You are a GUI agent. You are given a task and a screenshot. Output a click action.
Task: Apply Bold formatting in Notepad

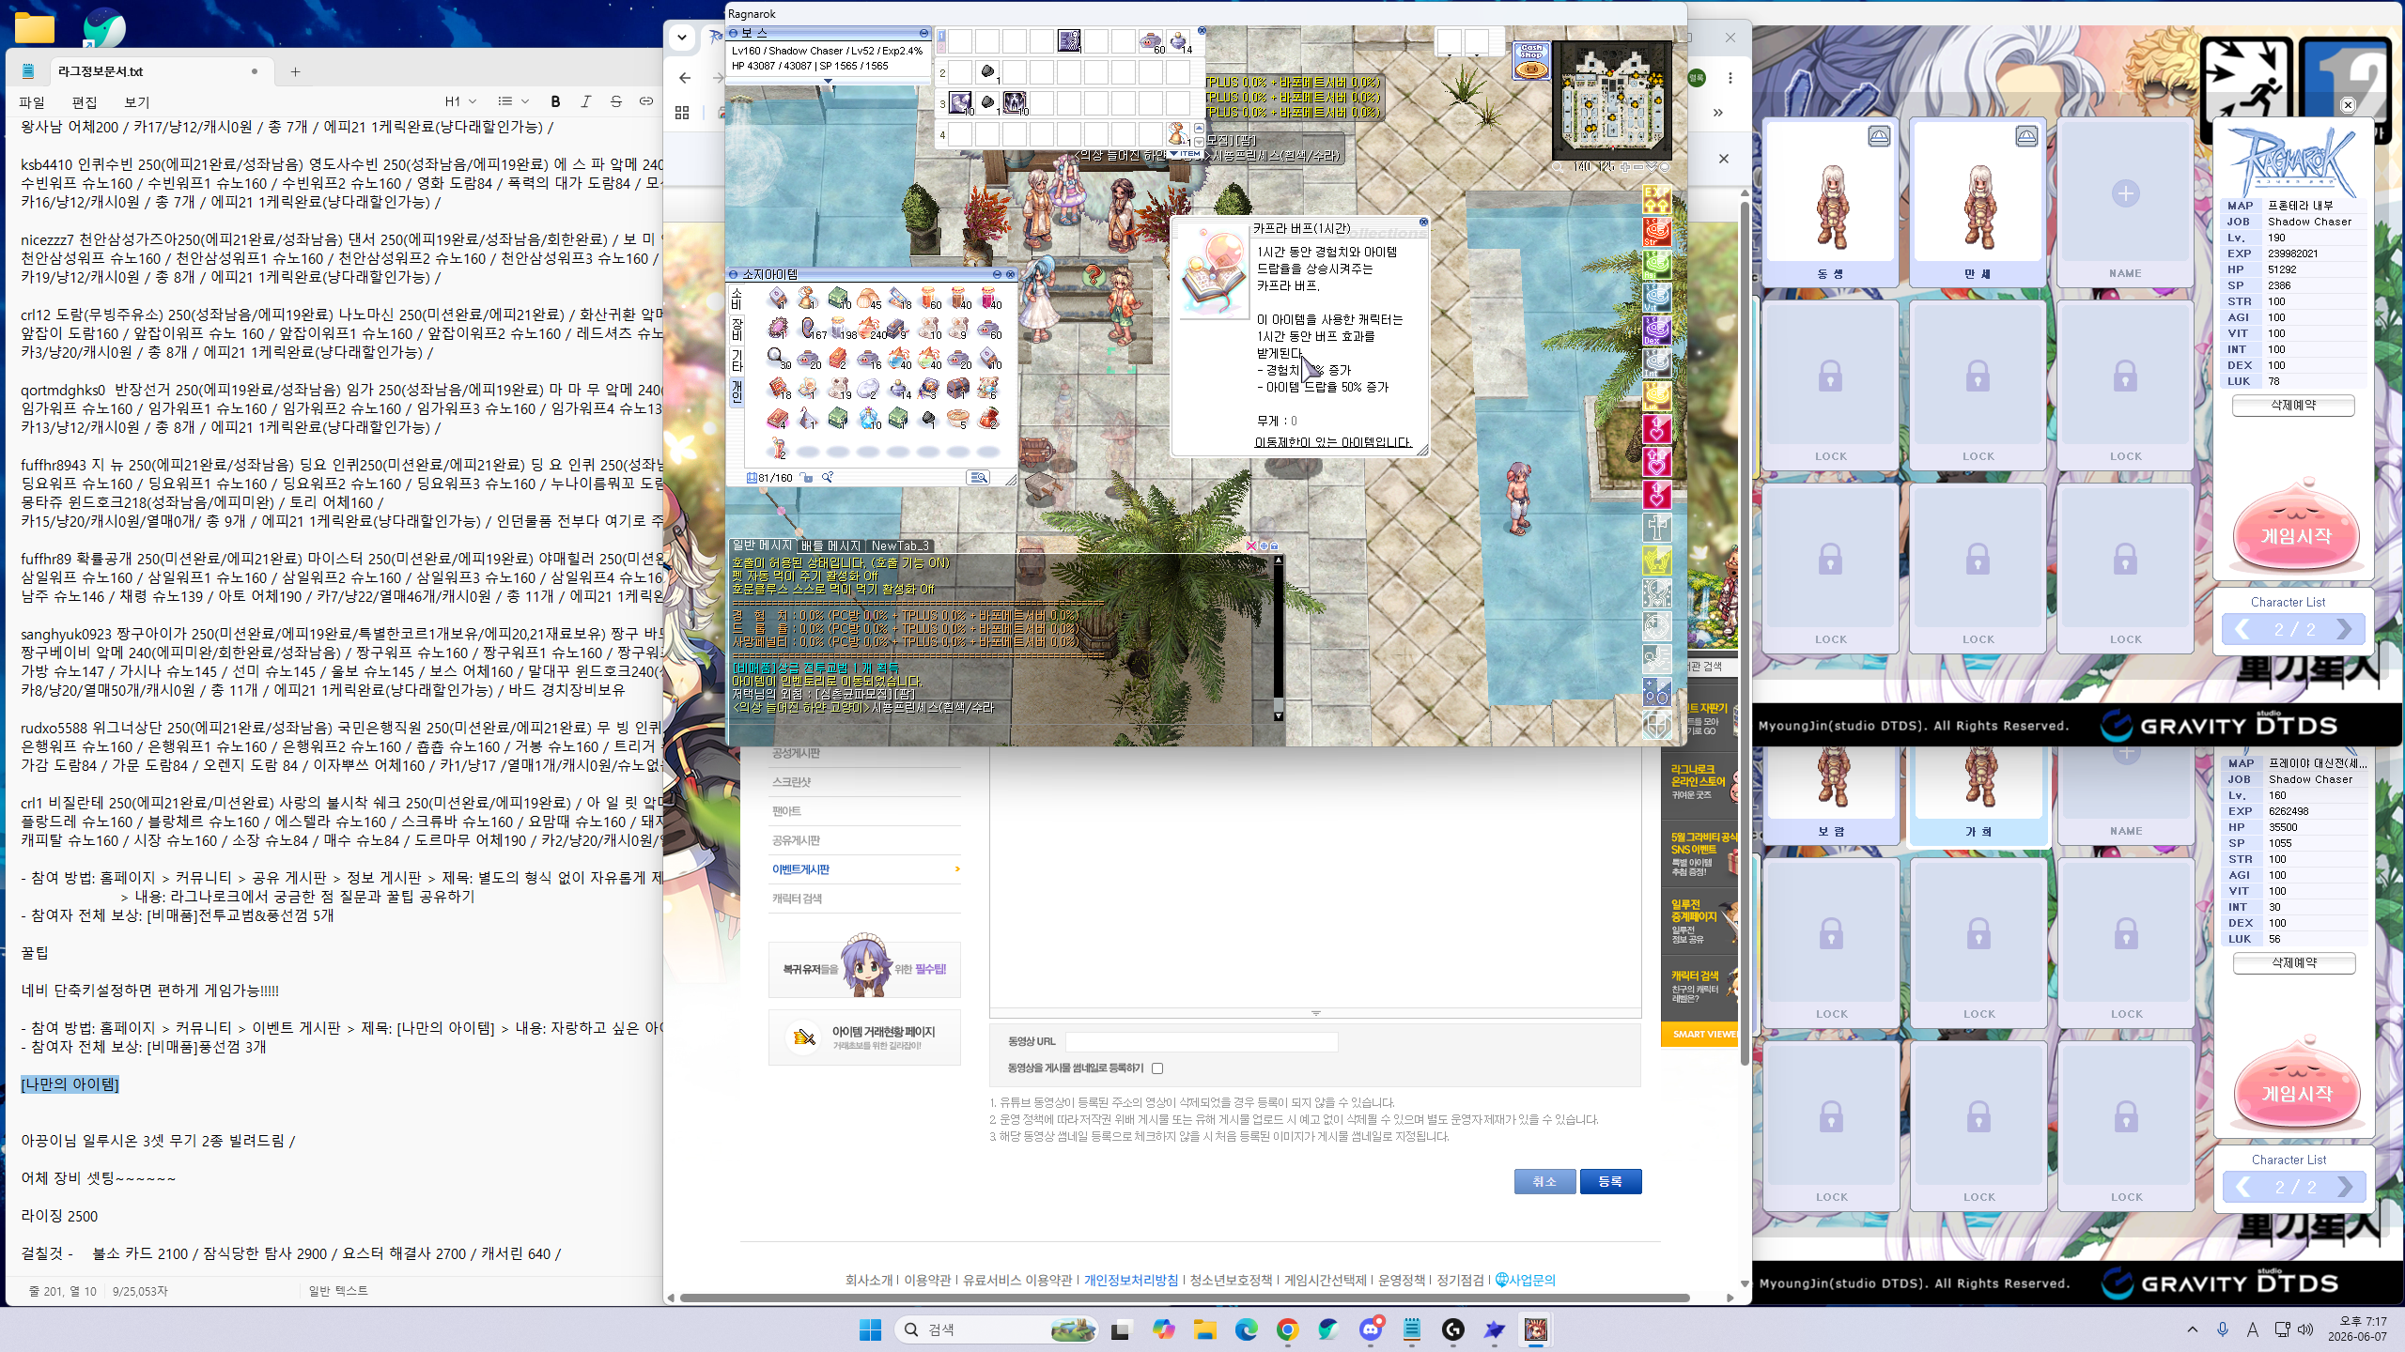click(555, 101)
